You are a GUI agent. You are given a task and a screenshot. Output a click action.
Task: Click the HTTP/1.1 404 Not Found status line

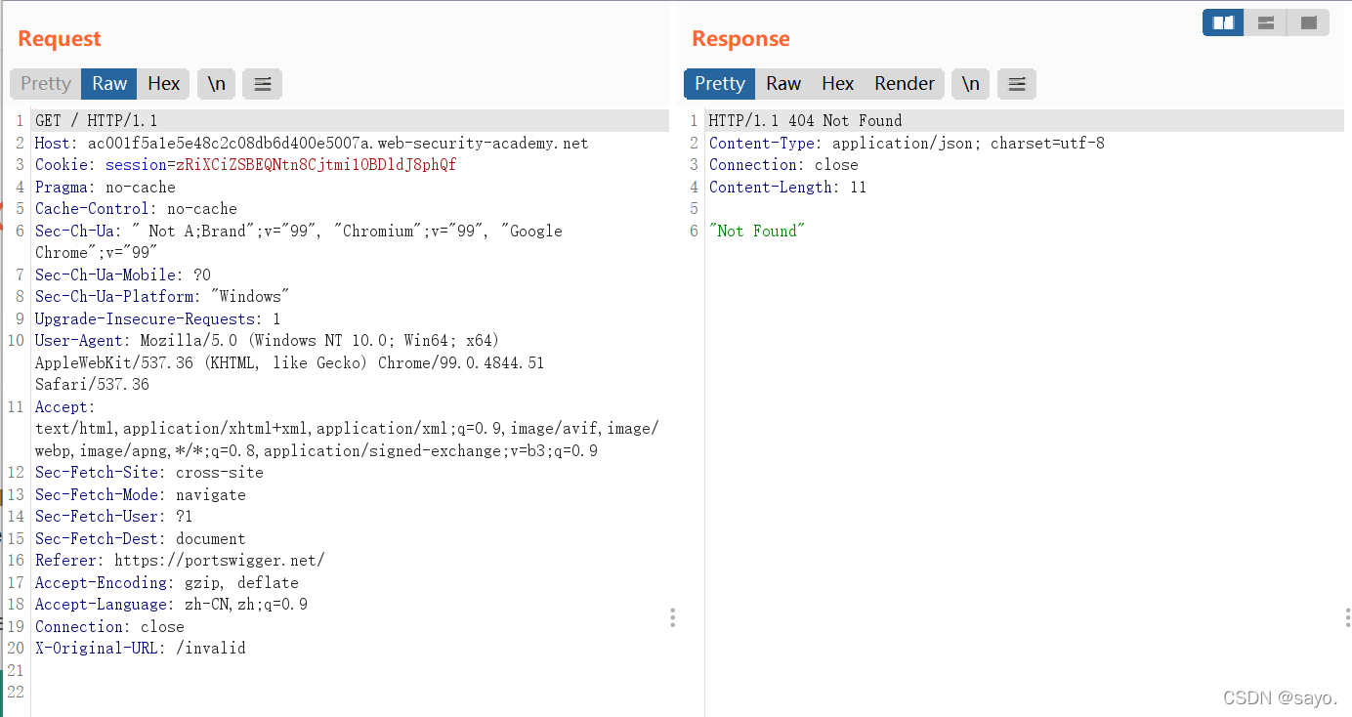tap(806, 121)
